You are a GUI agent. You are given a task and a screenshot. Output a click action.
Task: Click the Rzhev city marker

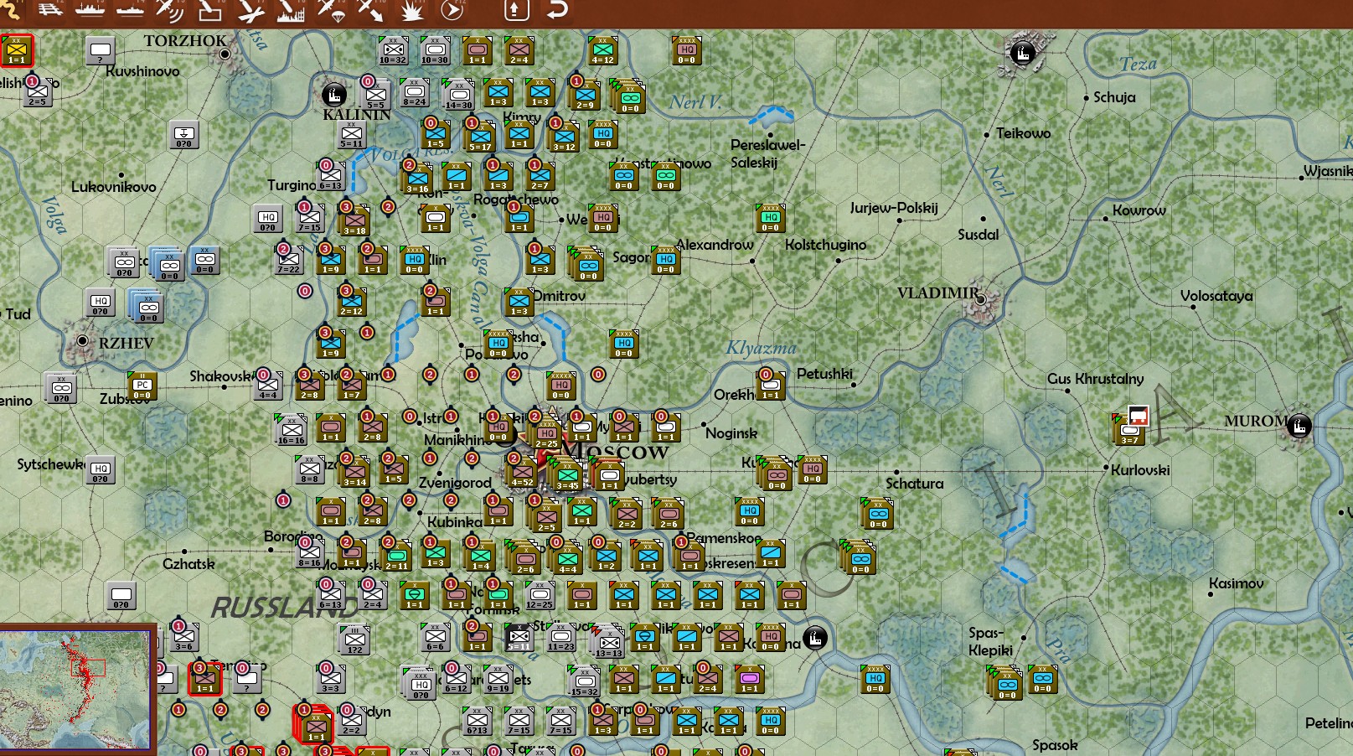click(x=82, y=341)
